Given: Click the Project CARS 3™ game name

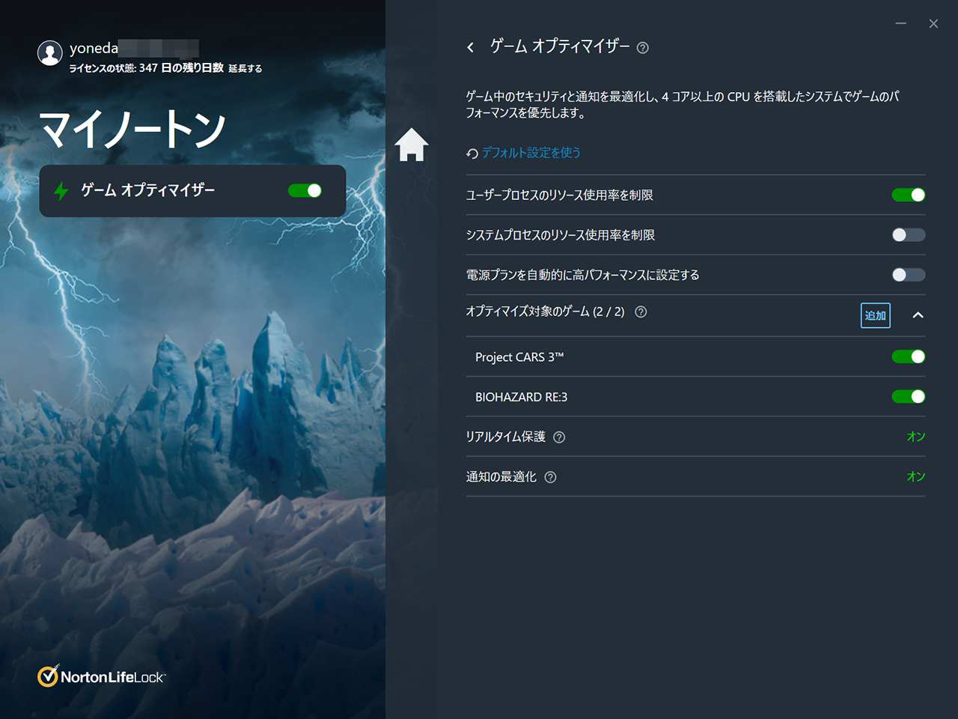Looking at the screenshot, I should (x=519, y=357).
